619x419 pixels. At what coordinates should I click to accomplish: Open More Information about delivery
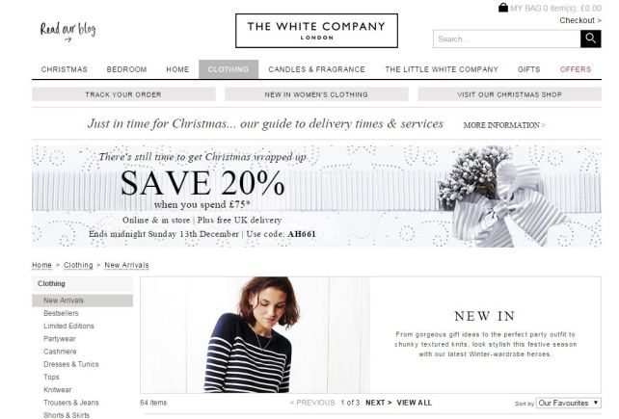(504, 125)
